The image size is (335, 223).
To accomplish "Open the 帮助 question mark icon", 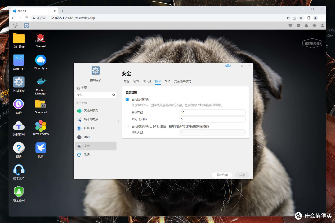I will pos(19,150).
